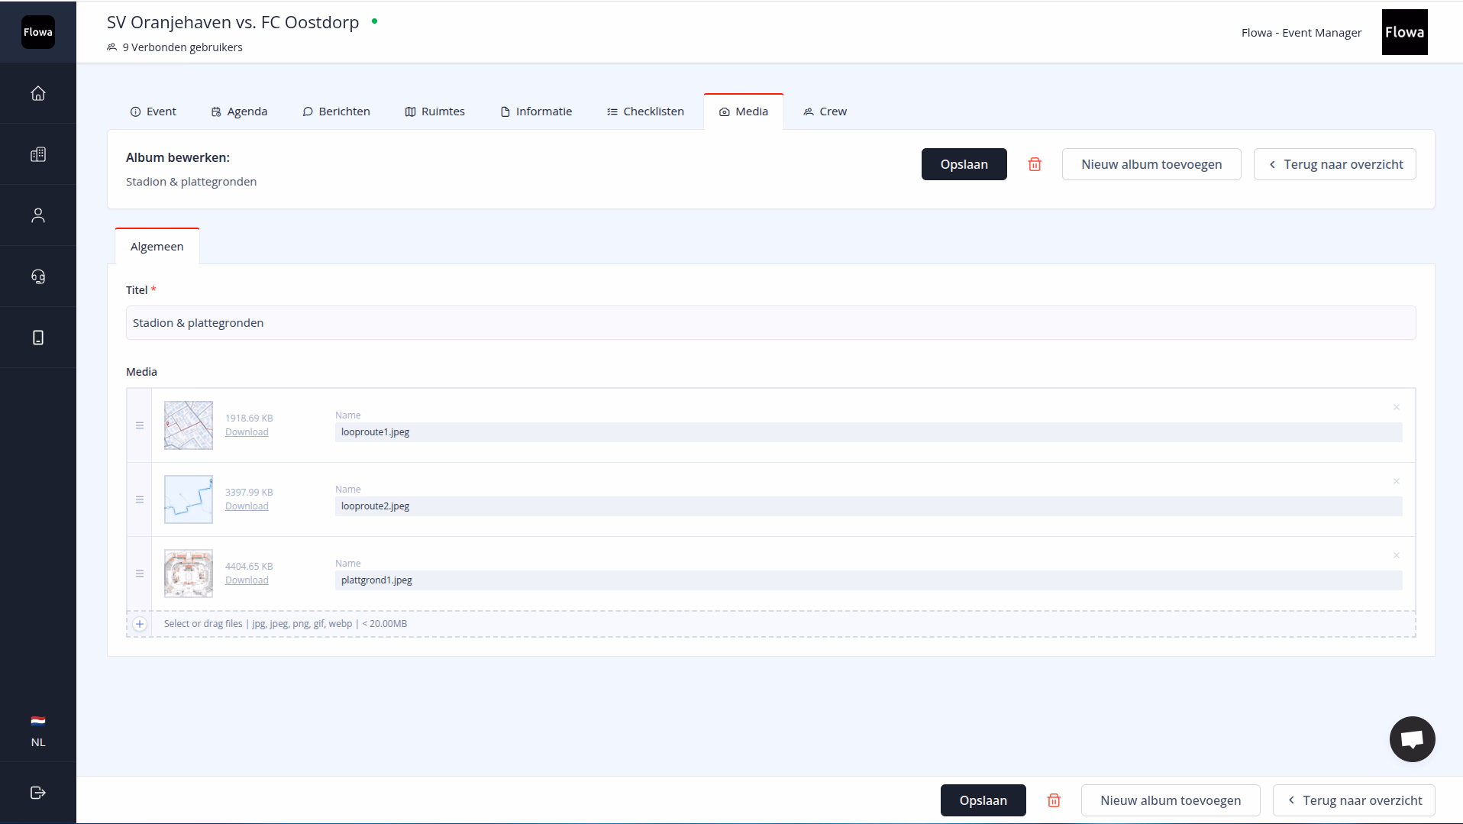Click top Nieuw album toevoegen button

pyautogui.click(x=1151, y=164)
